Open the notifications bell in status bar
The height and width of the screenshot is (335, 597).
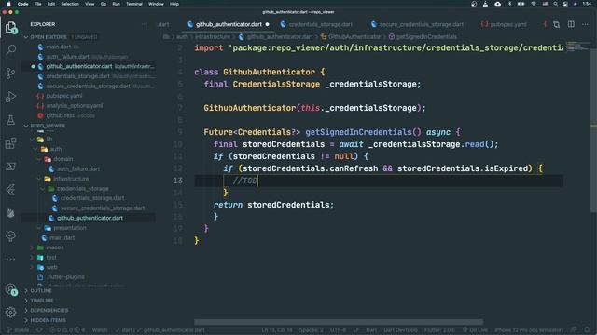tap(587, 329)
